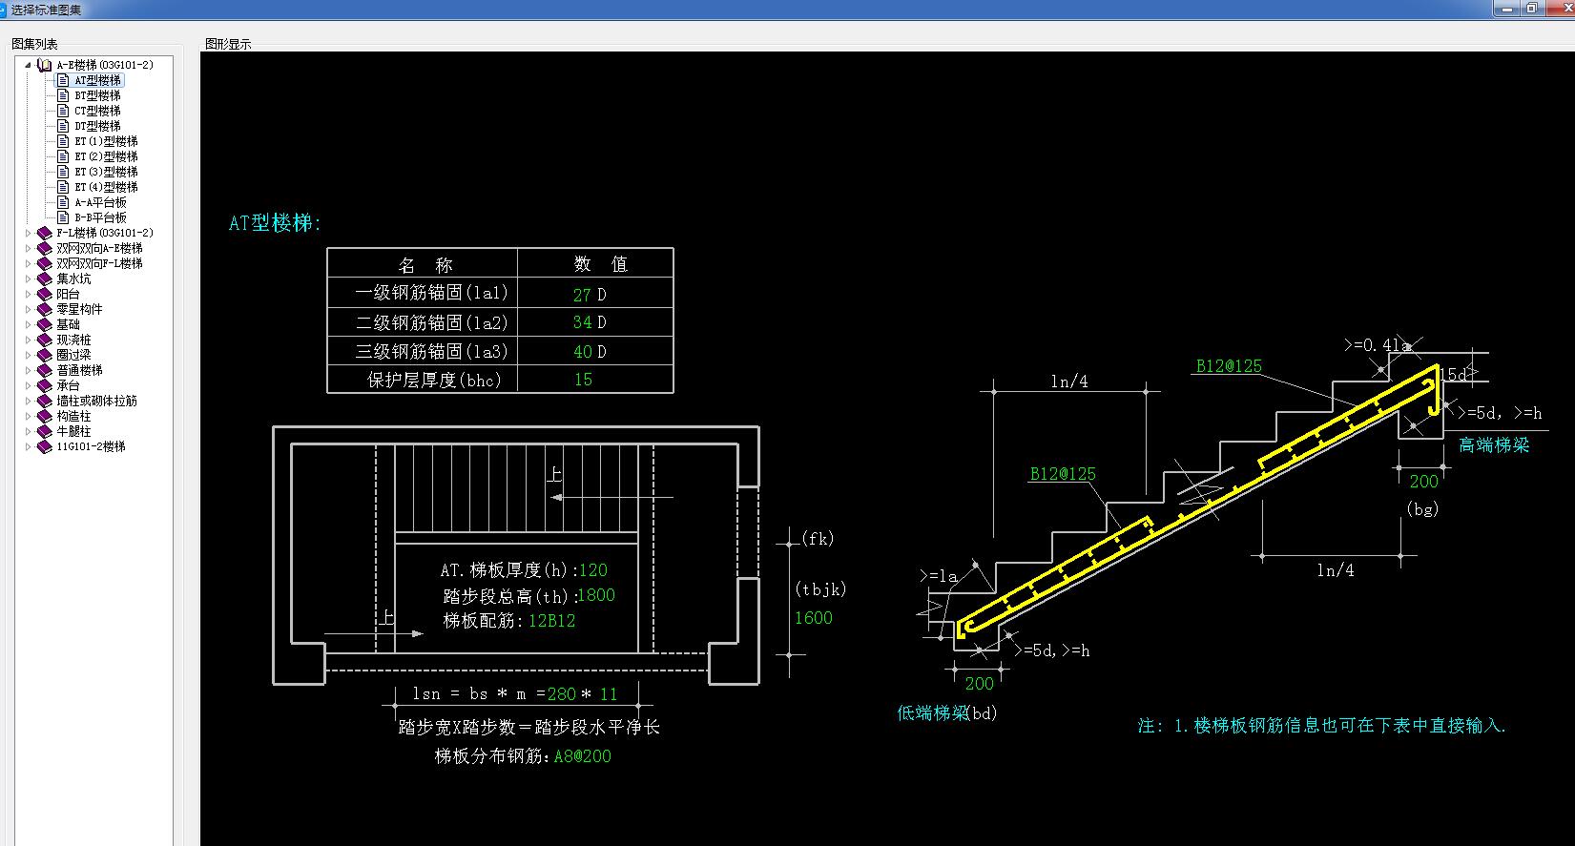
Task: Click the document icon beside ET(4)型楼梯
Action: (64, 187)
